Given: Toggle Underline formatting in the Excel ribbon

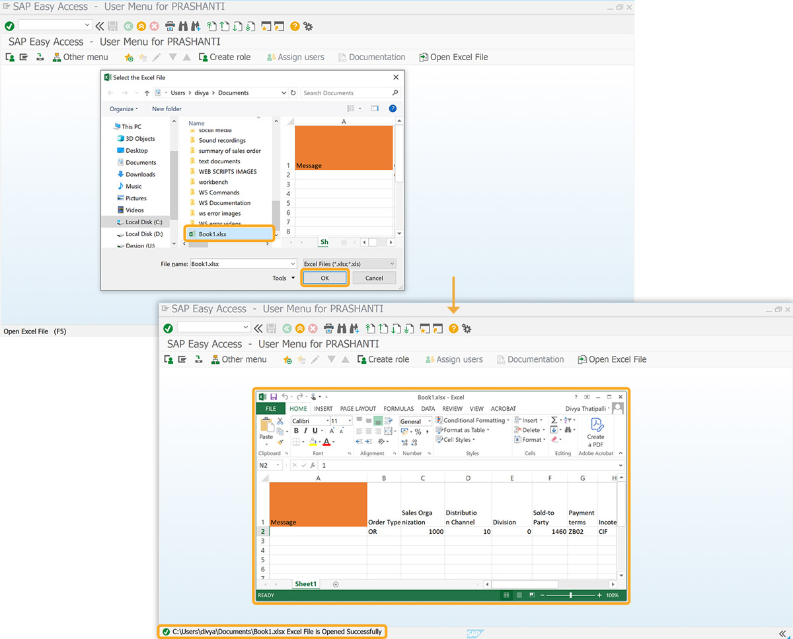Looking at the screenshot, I should 315,431.
